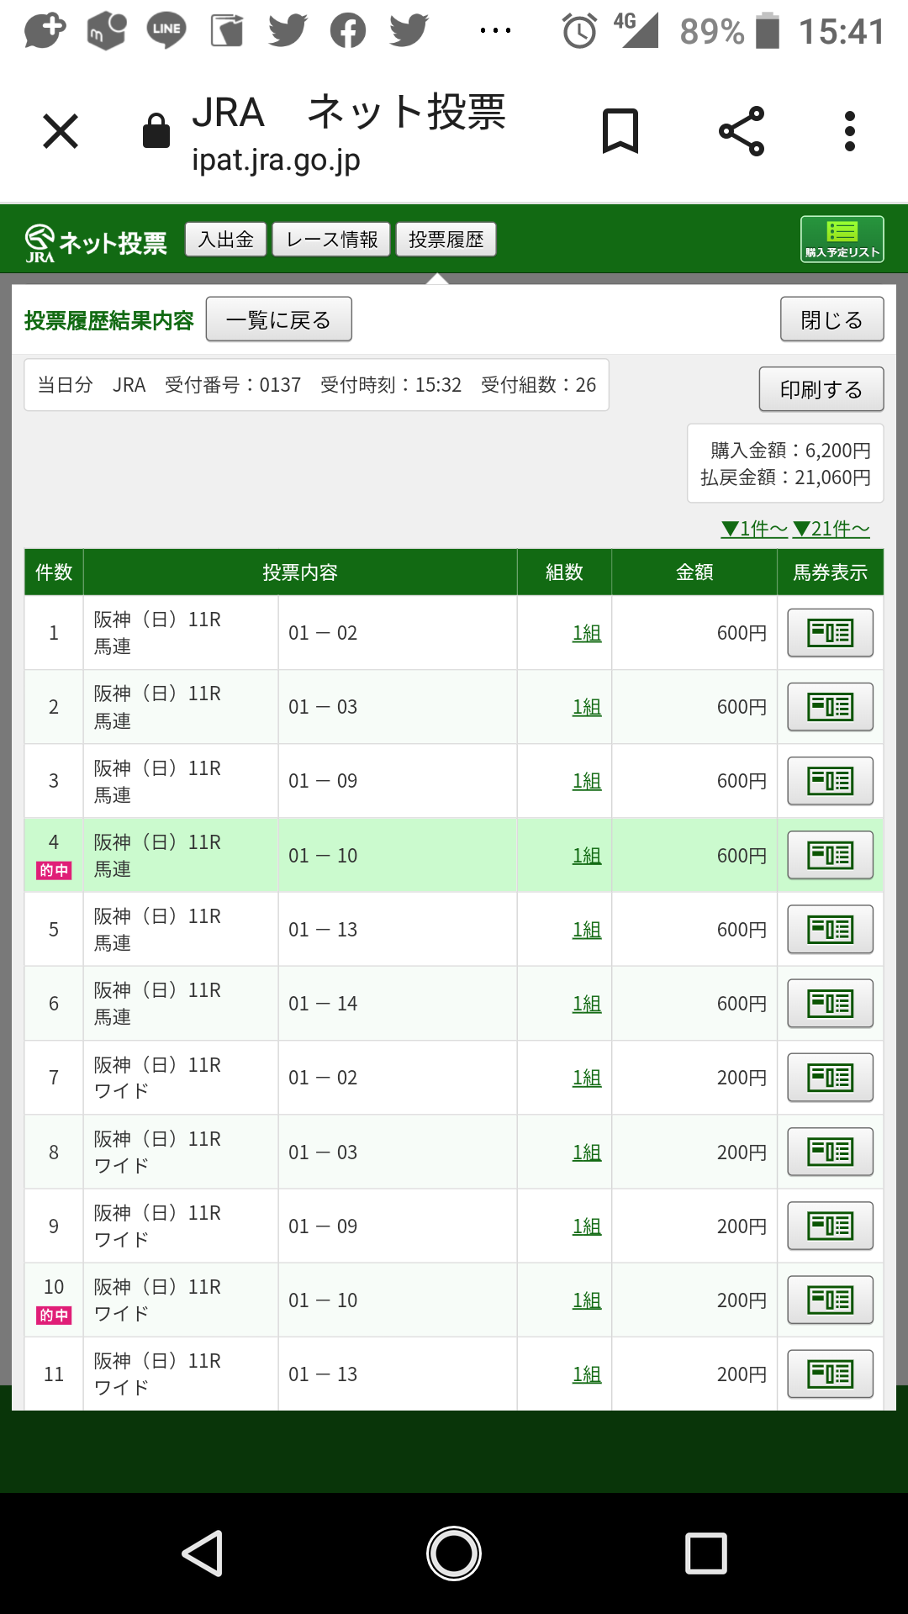This screenshot has height=1614, width=908.
Task: Jump to entries from ▼21件～
Action: (831, 529)
